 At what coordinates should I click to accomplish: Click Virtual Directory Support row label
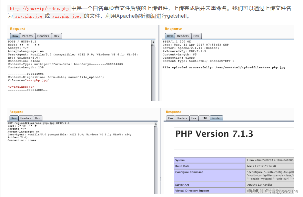point(192,191)
